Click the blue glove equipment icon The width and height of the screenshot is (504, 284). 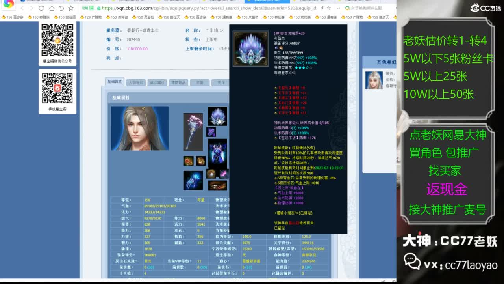coord(193,180)
